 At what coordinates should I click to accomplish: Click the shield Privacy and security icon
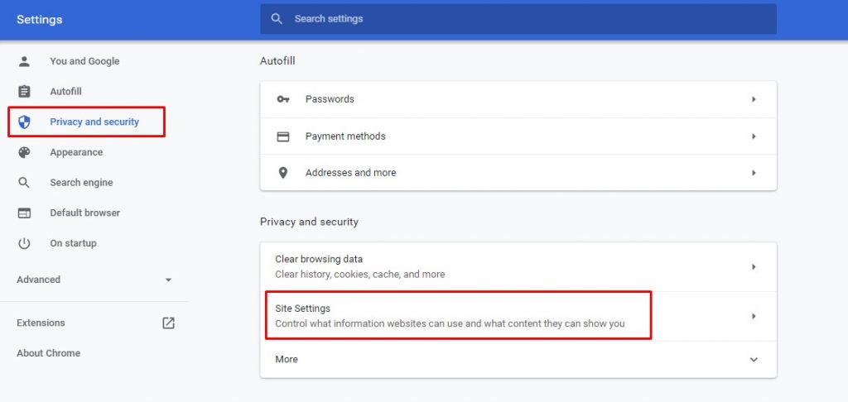(x=24, y=122)
